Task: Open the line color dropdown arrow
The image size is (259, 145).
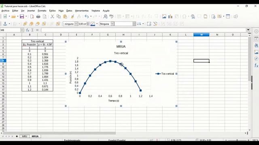Action: 97,24
